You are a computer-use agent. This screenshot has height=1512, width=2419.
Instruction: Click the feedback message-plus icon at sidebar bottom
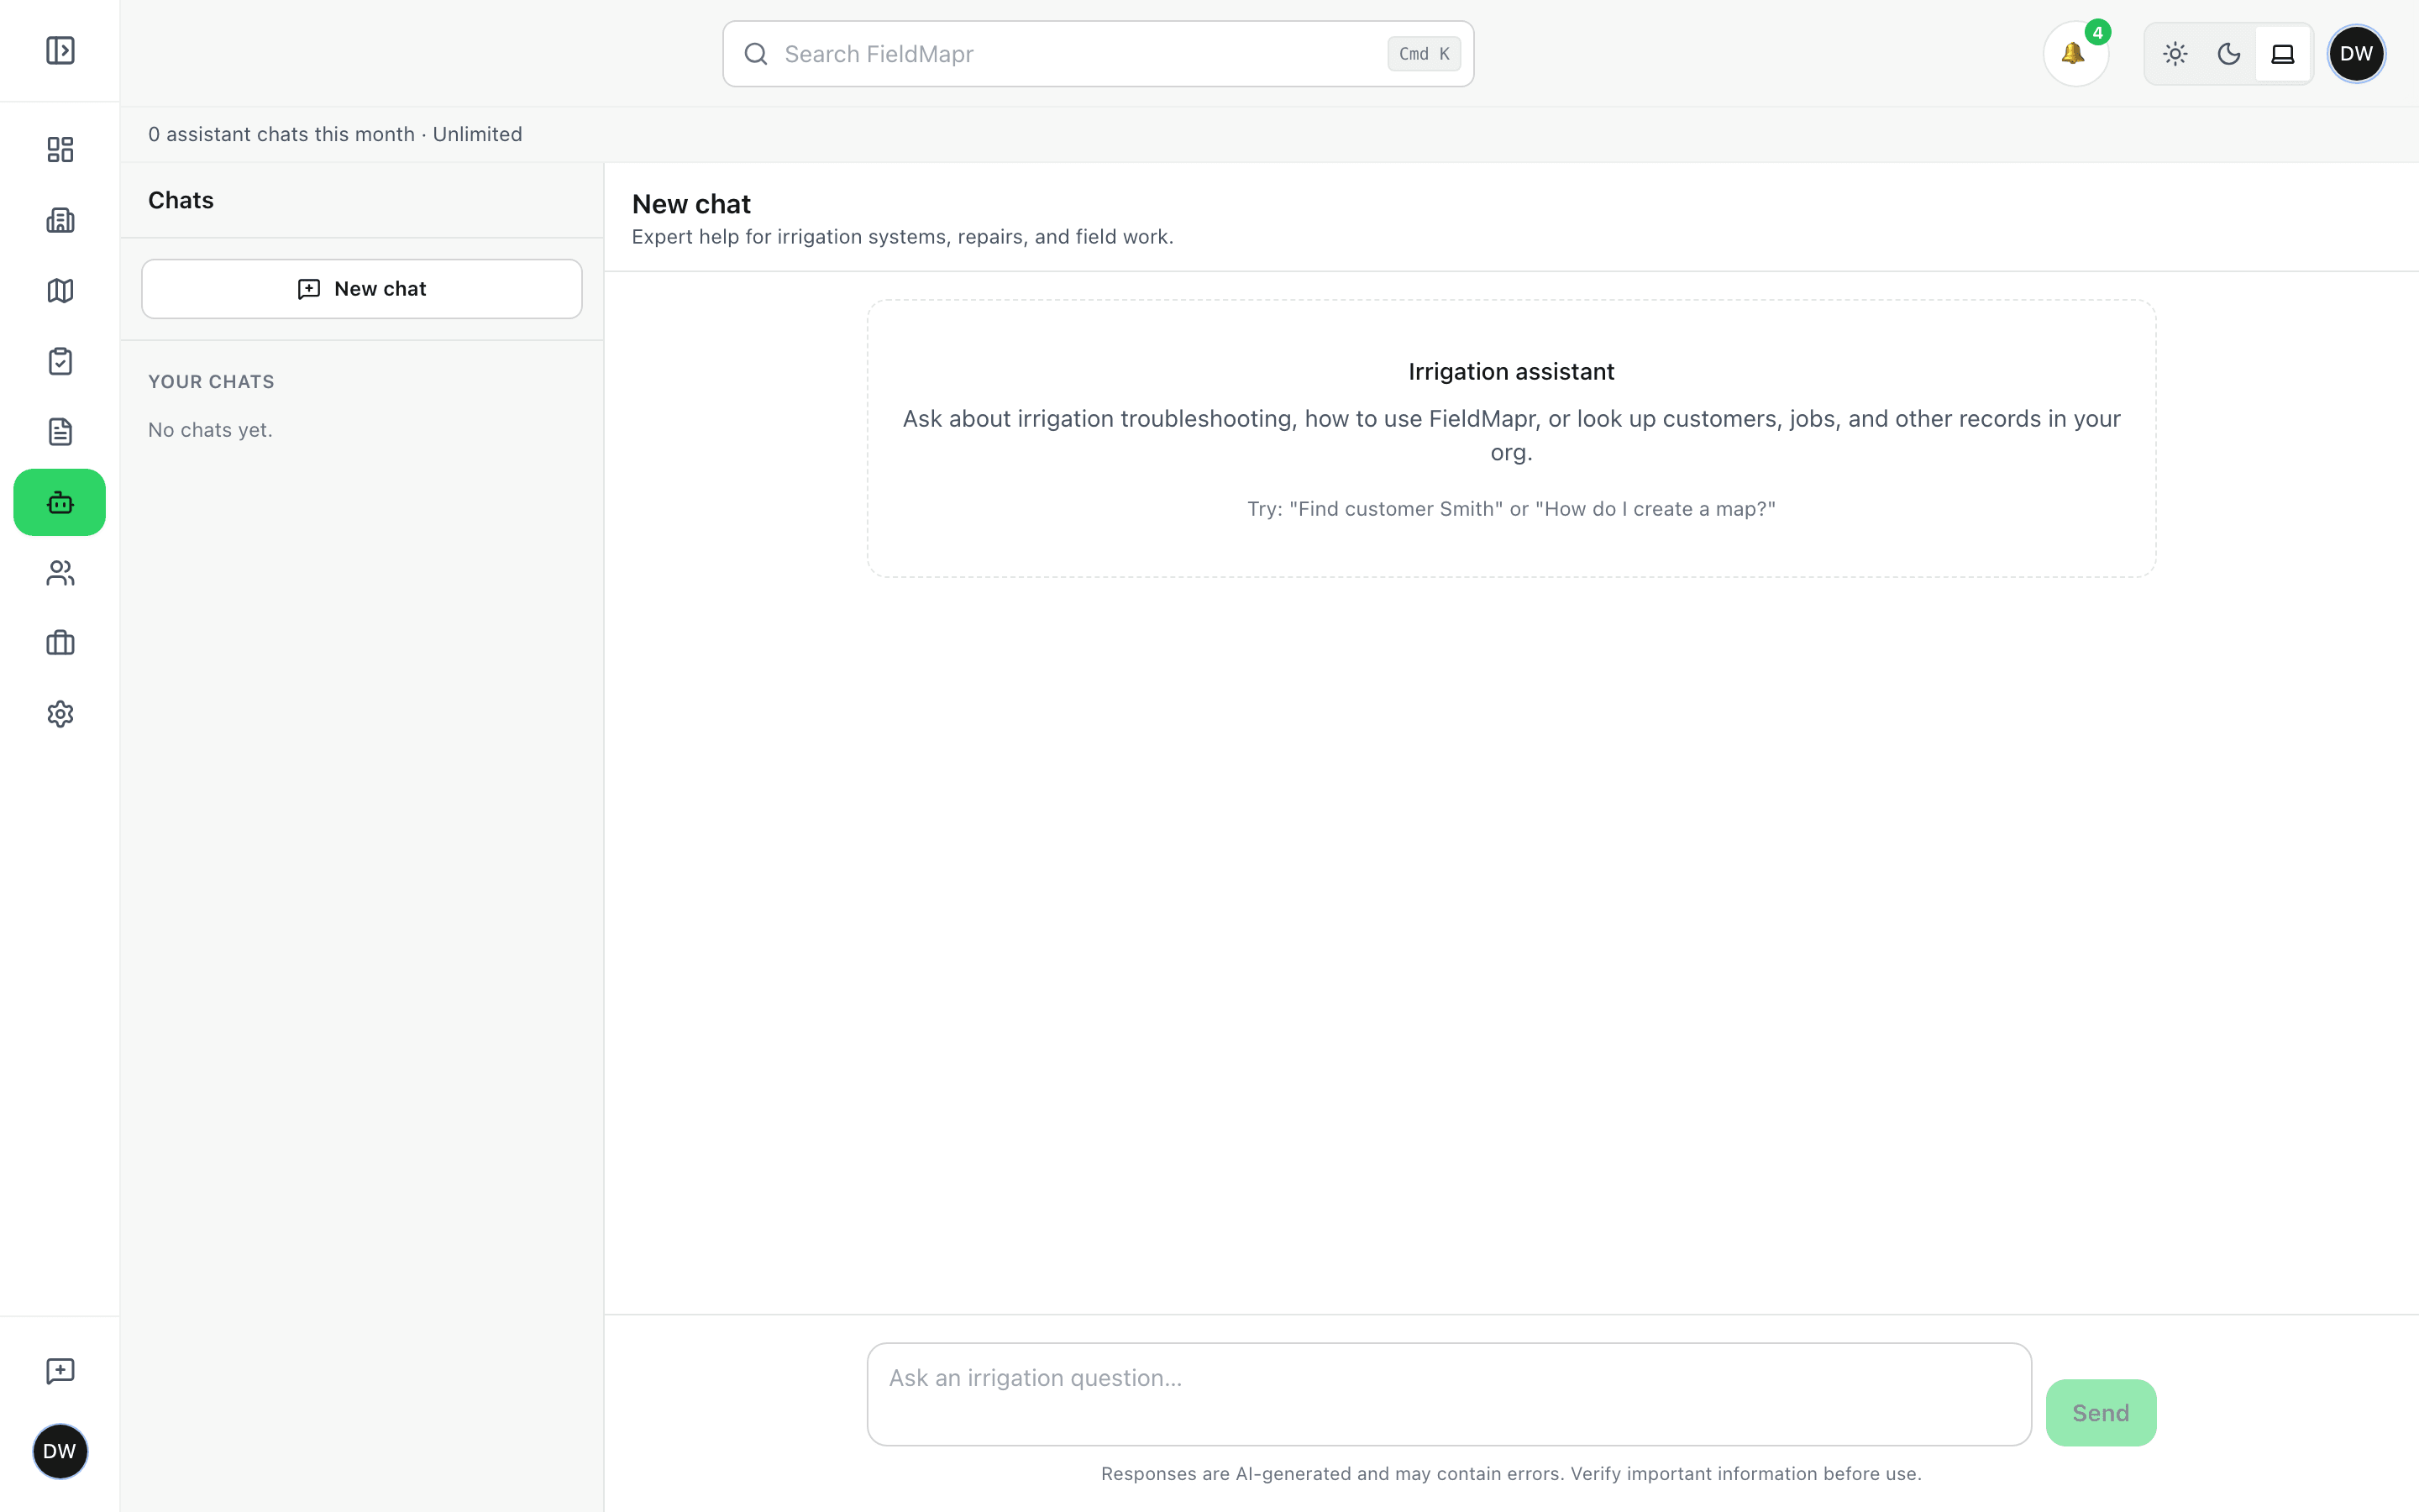(60, 1370)
